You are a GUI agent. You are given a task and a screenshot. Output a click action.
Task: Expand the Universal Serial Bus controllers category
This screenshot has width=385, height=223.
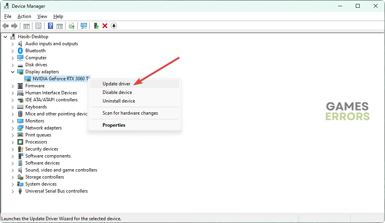click(x=13, y=191)
